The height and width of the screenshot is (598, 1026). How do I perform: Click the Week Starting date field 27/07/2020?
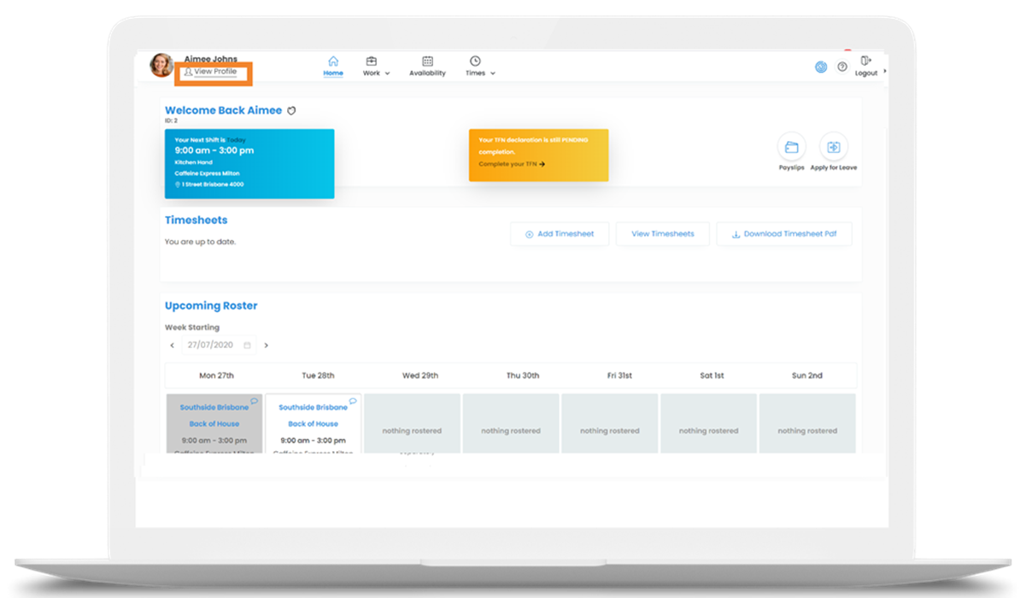click(x=219, y=346)
